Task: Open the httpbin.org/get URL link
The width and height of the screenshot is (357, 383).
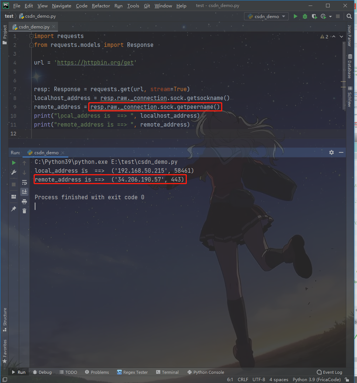Action: point(95,62)
